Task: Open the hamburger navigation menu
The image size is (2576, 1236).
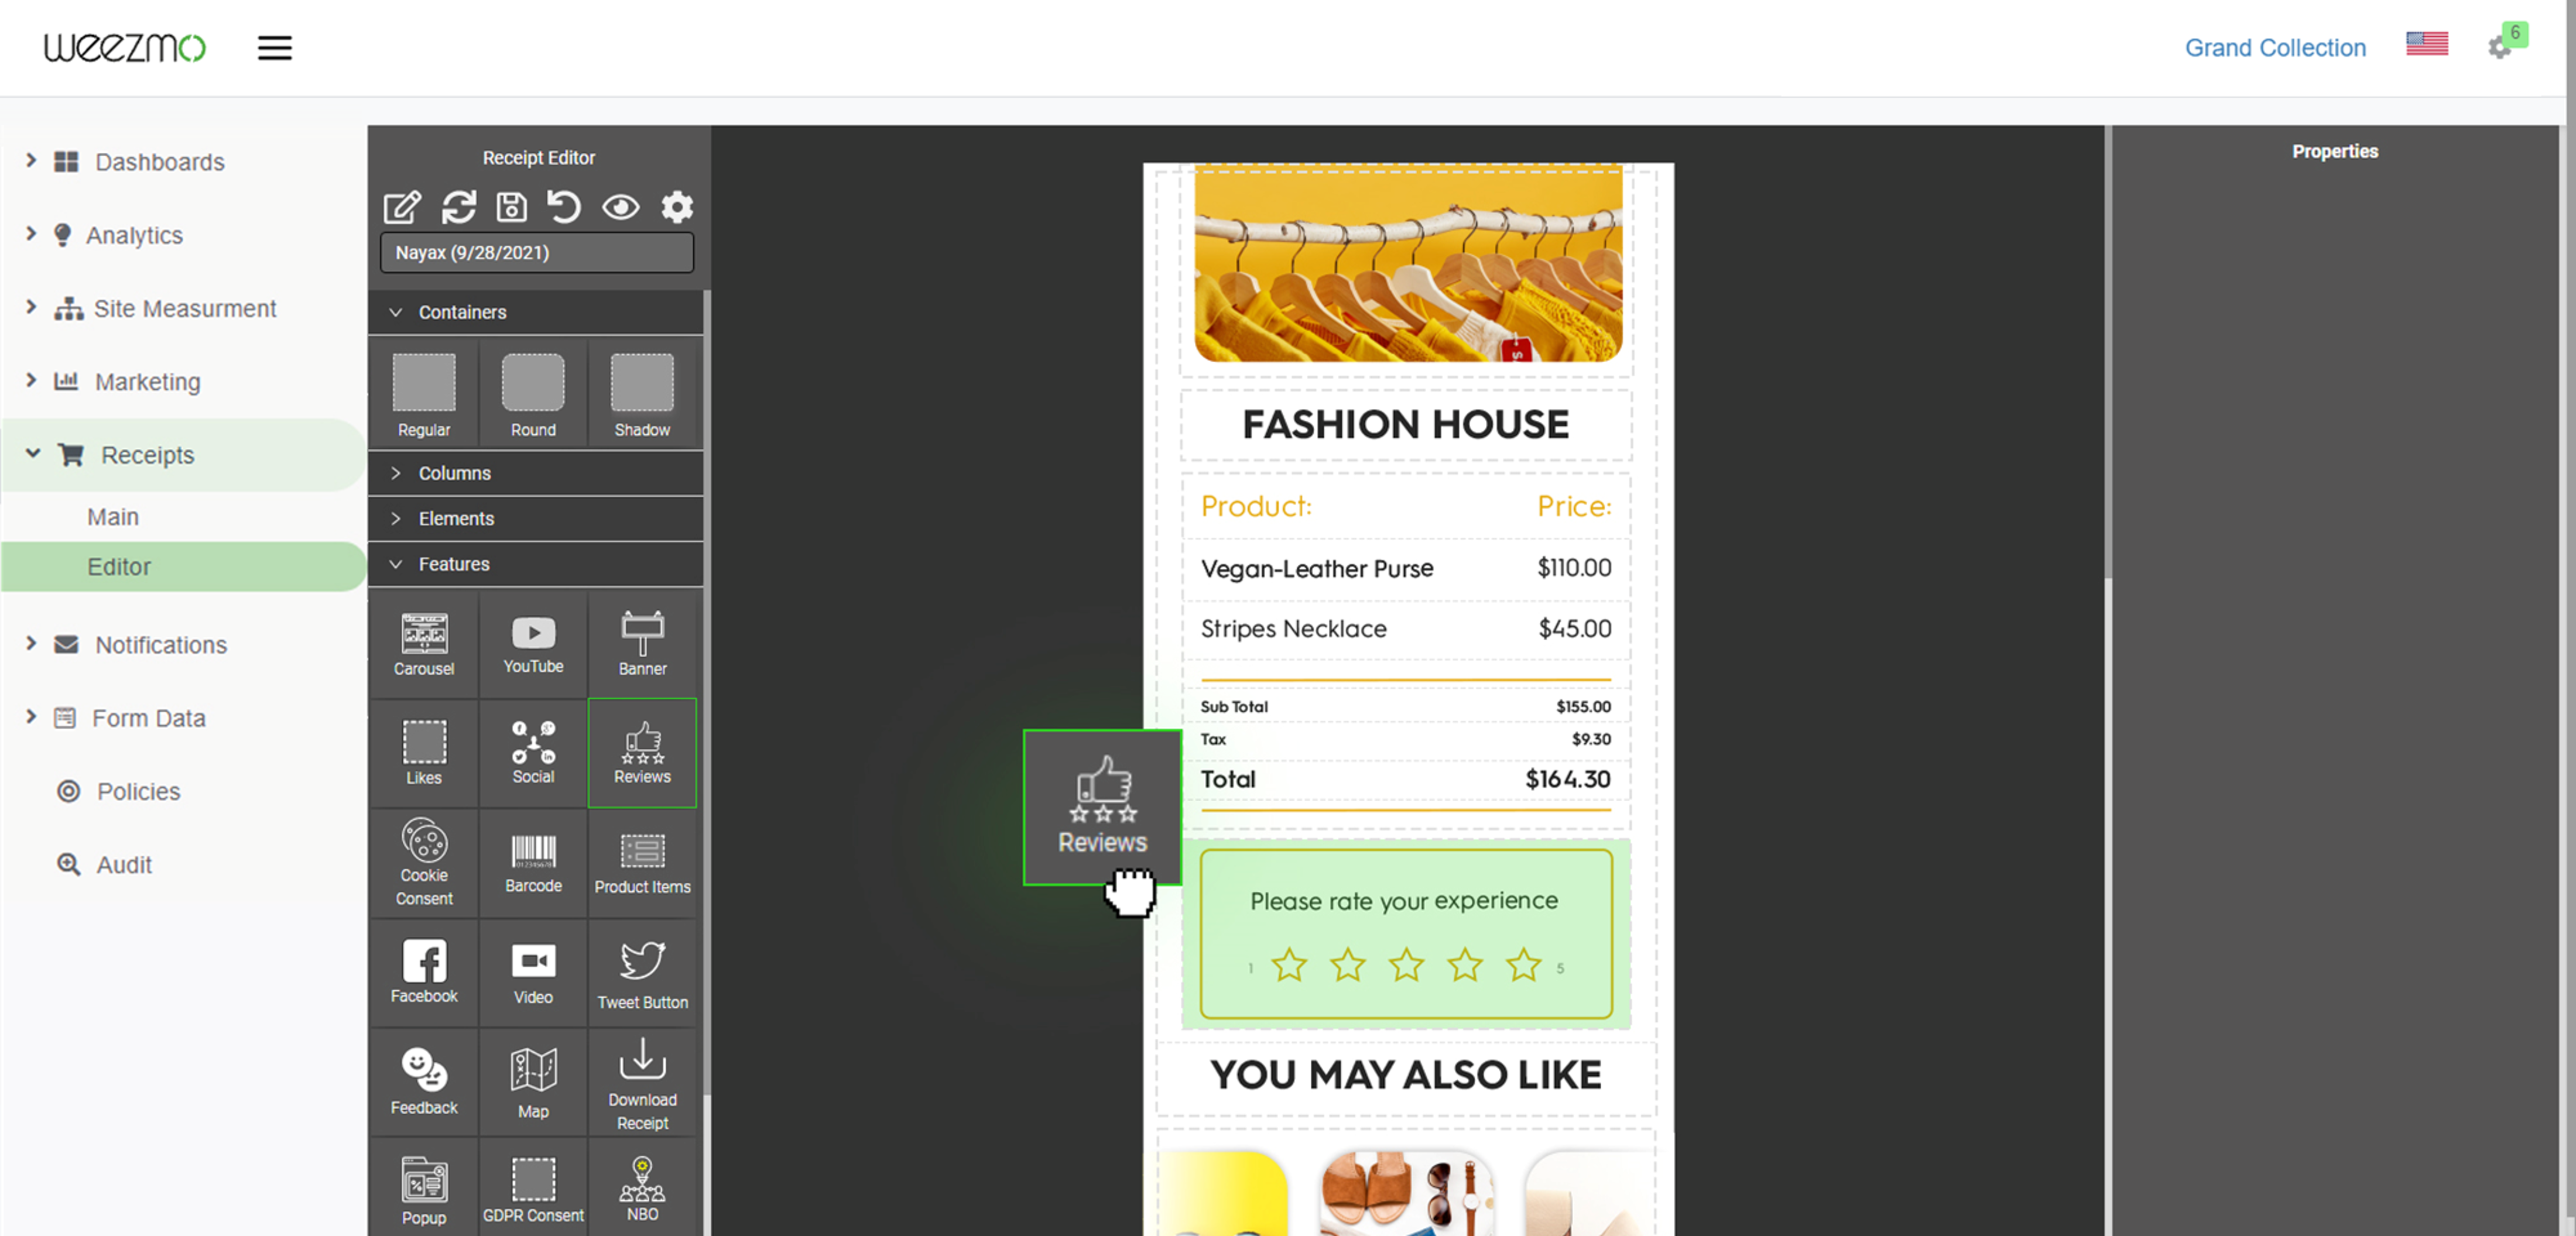Action: point(274,47)
